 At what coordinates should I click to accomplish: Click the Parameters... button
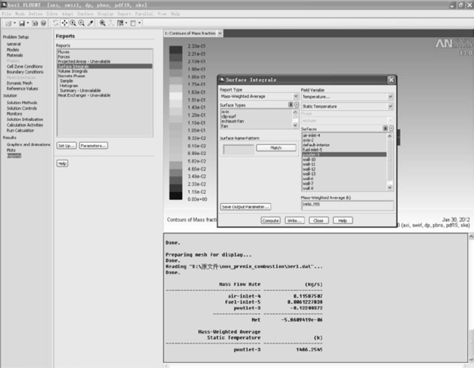point(93,145)
